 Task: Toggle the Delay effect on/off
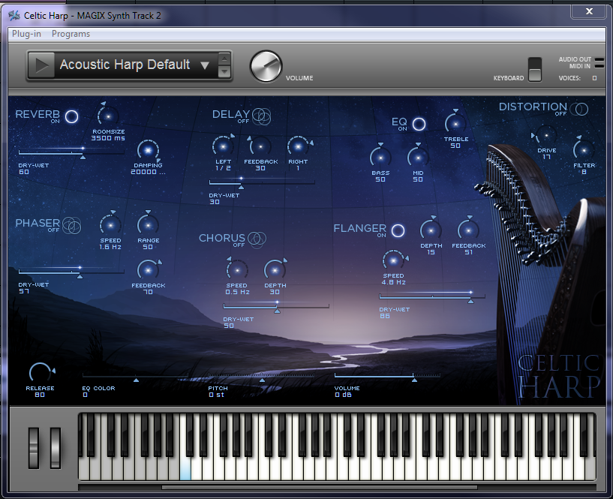click(261, 116)
